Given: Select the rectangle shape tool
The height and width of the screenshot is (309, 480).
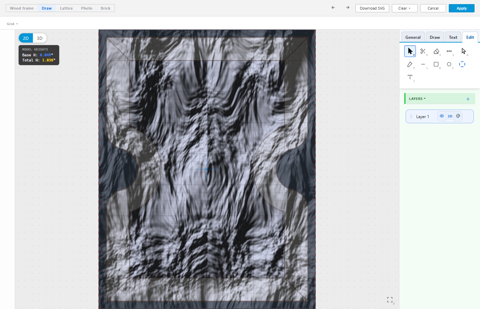Looking at the screenshot, I should [x=436, y=64].
